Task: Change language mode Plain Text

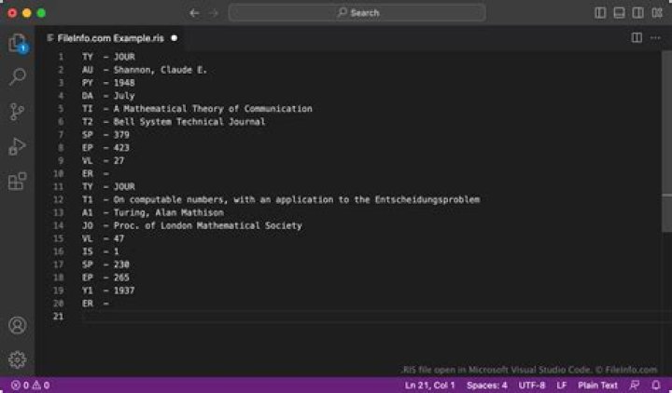Action: pyautogui.click(x=598, y=386)
